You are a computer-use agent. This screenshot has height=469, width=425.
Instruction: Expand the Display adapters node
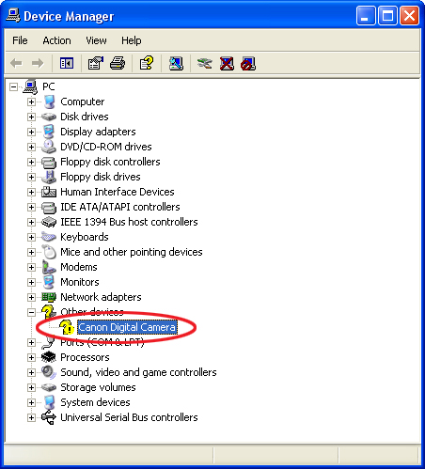click(x=31, y=132)
